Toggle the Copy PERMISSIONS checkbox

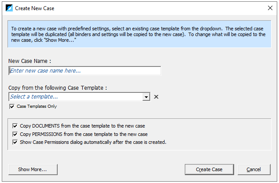pyautogui.click(x=15, y=134)
